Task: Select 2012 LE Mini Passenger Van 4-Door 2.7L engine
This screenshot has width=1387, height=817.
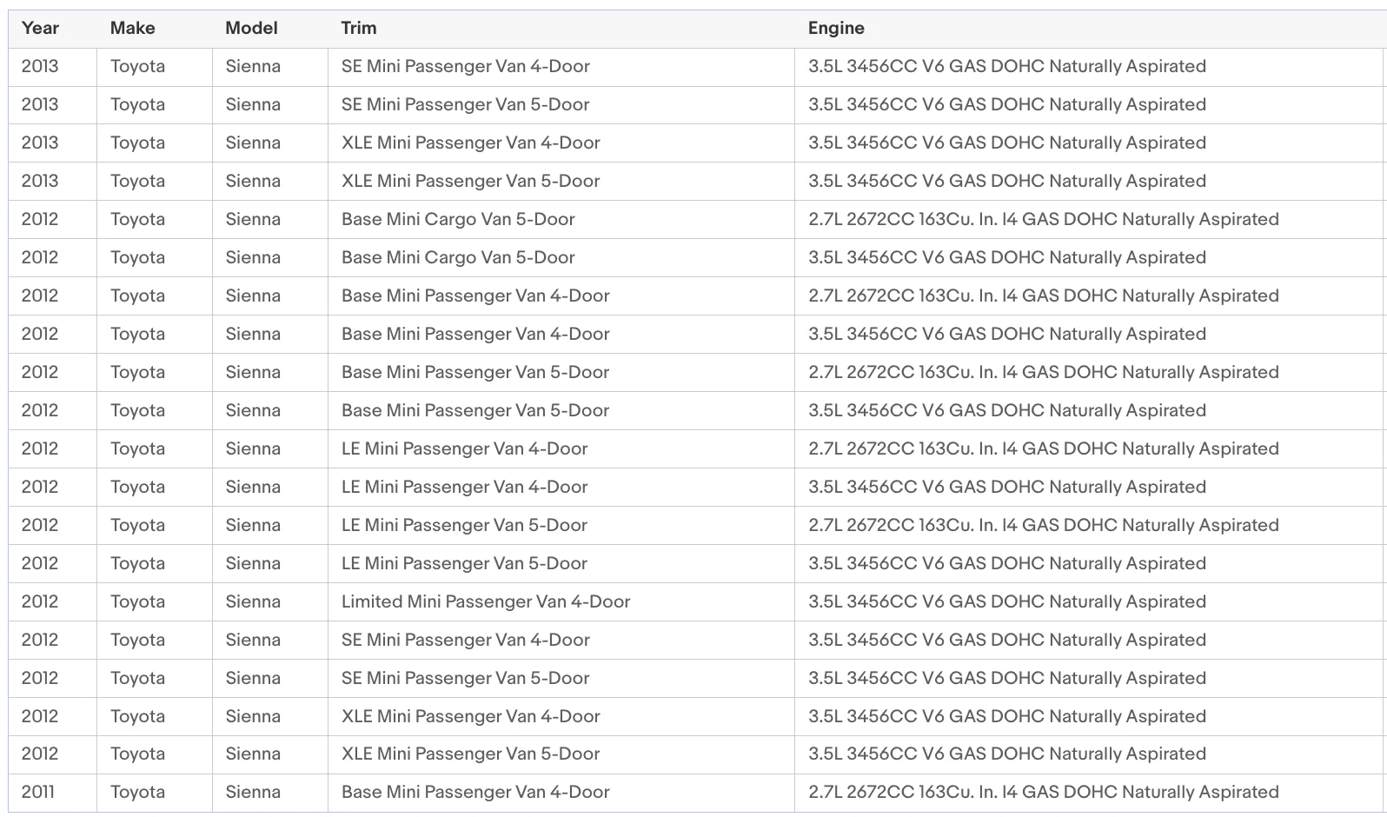Action: point(1043,448)
